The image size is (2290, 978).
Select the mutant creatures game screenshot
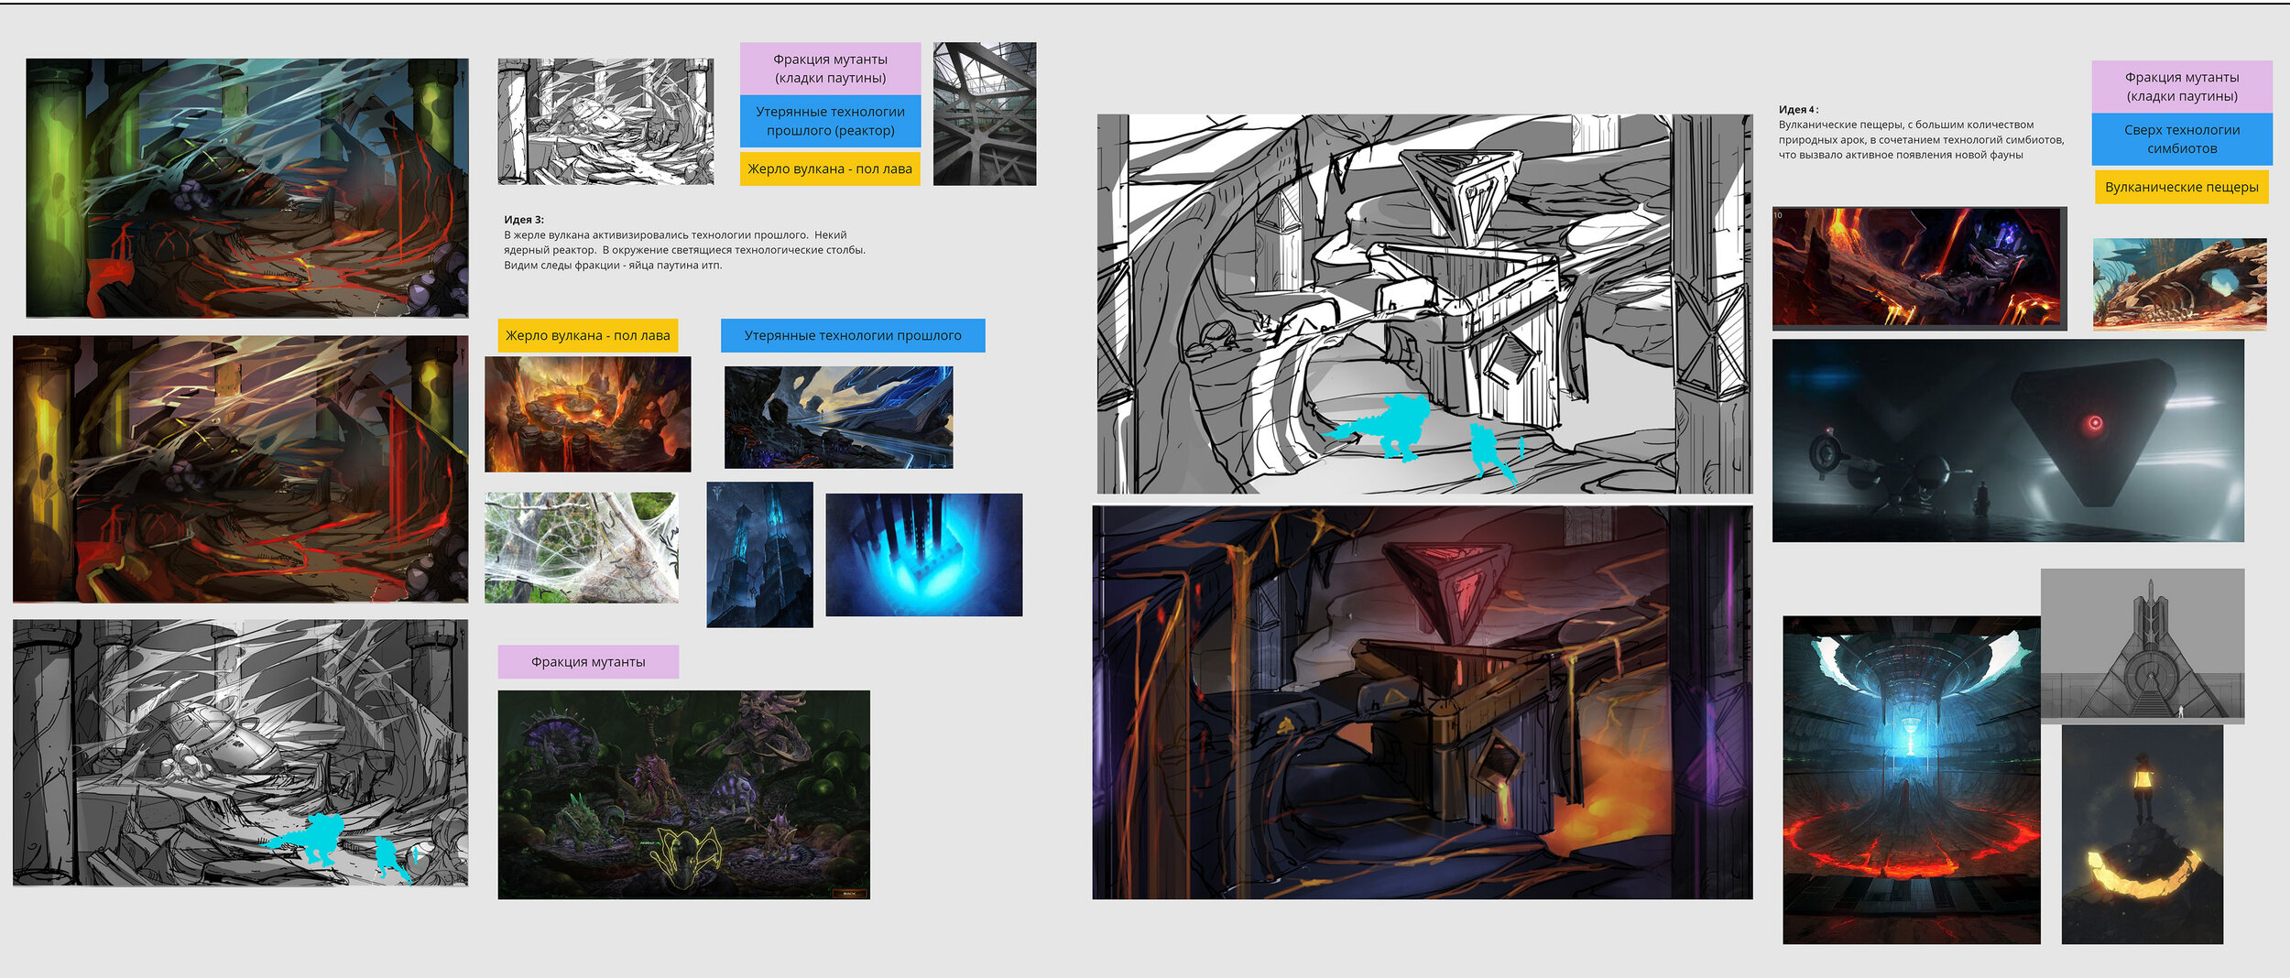click(684, 795)
